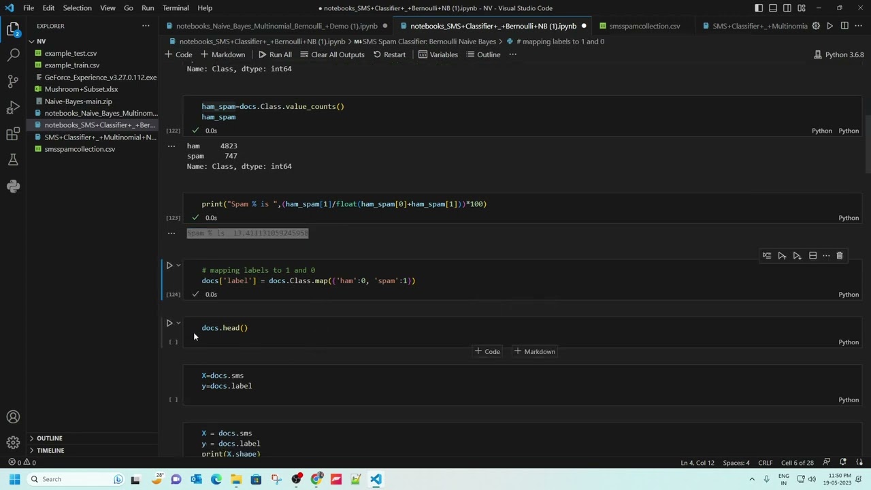Open the Variables viewer
This screenshot has height=490, width=871.
(438, 54)
